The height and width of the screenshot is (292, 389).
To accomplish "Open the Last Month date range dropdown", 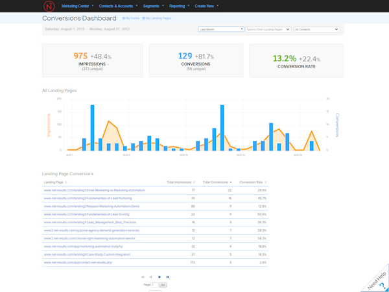I will [221, 29].
